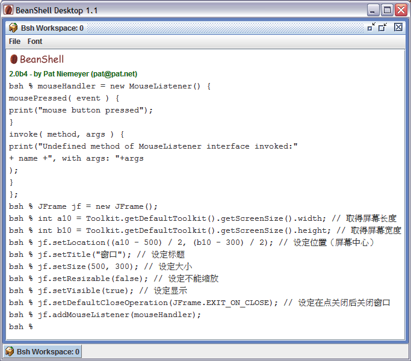
Task: Click the BeanShell Desktop coffee bean icon
Action: pyautogui.click(x=8, y=10)
